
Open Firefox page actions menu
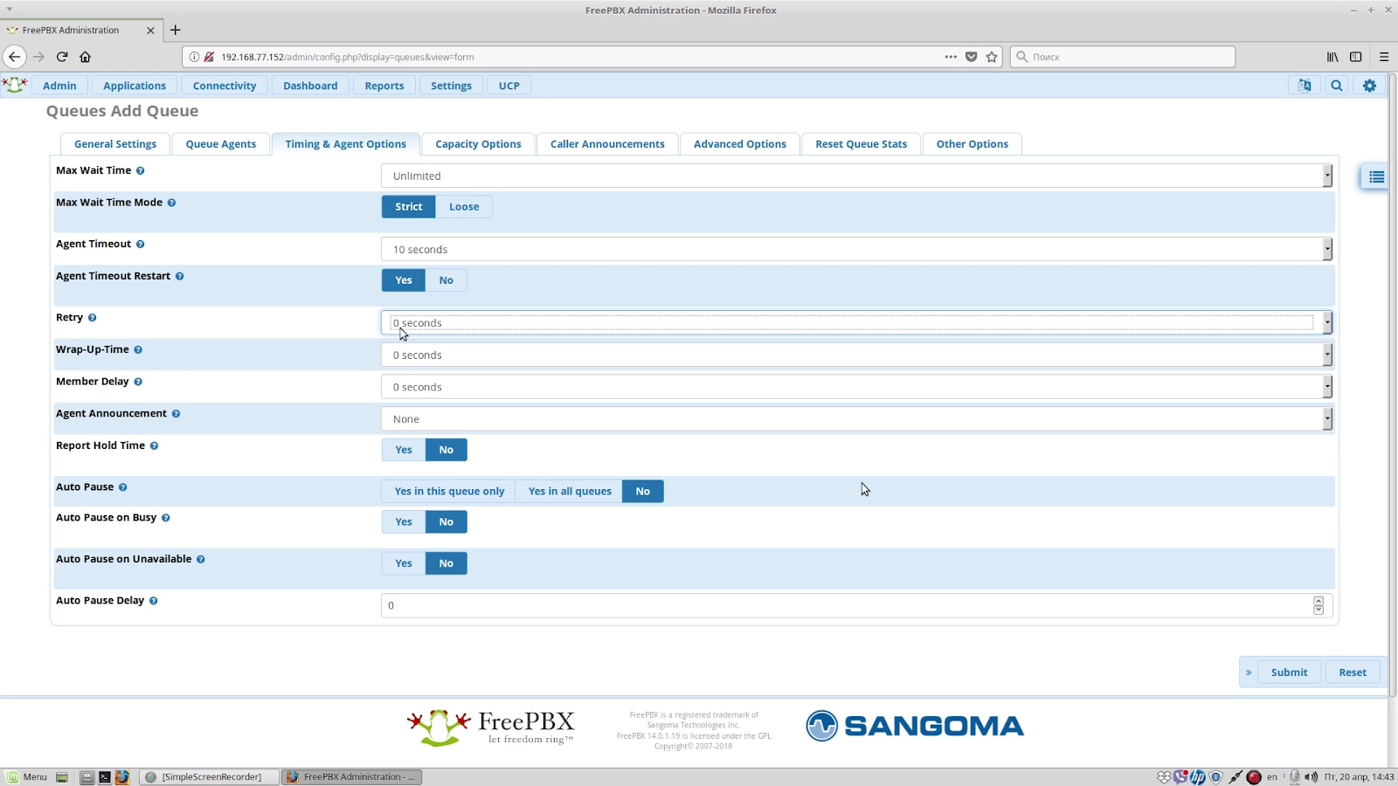click(951, 57)
